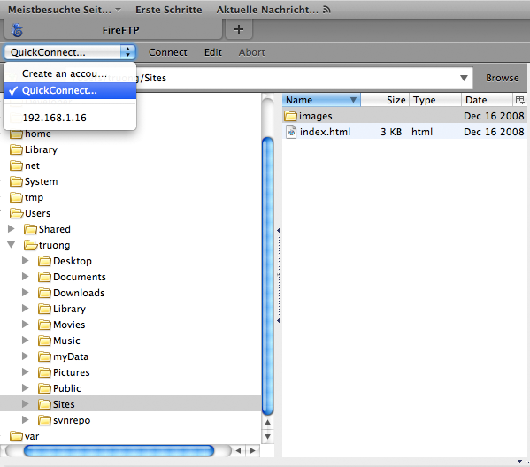Image resolution: width=530 pixels, height=467 pixels.
Task: Click the scroll-down arrow of the tree scrollbar
Action: click(267, 437)
